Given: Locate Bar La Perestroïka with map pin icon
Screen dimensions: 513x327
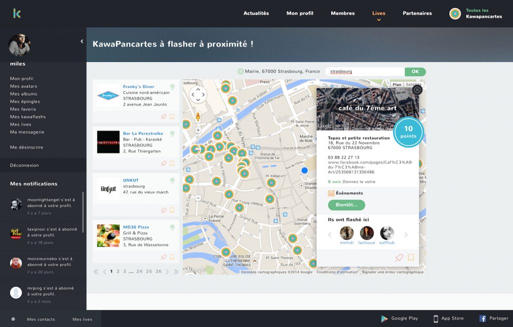Looking at the screenshot, I should coord(172,133).
